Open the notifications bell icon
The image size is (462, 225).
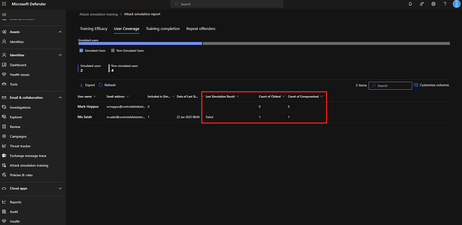[x=410, y=4]
